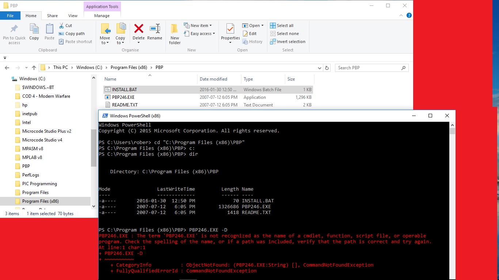Click the Search PBP input field
499x280 pixels.
point(368,68)
